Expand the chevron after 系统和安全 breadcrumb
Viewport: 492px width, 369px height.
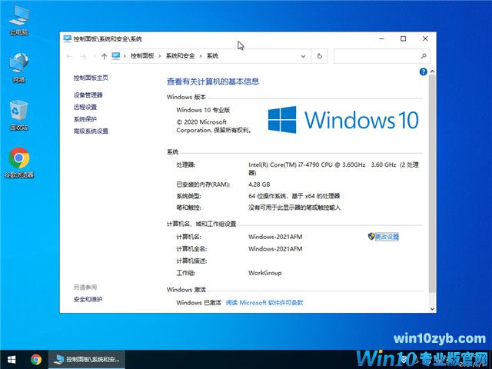(201, 56)
